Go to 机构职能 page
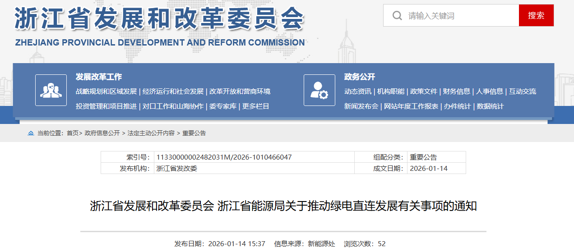 [391, 92]
